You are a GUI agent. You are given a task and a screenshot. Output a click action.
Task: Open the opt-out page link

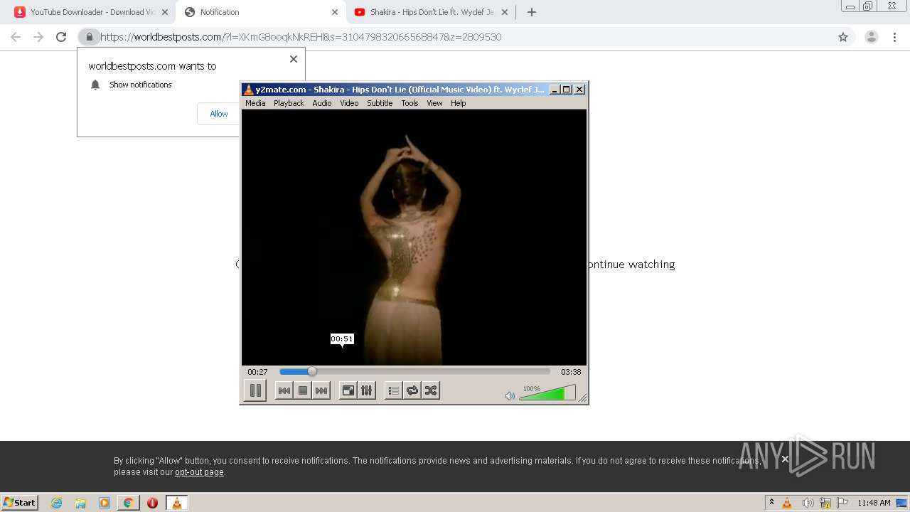pos(199,472)
